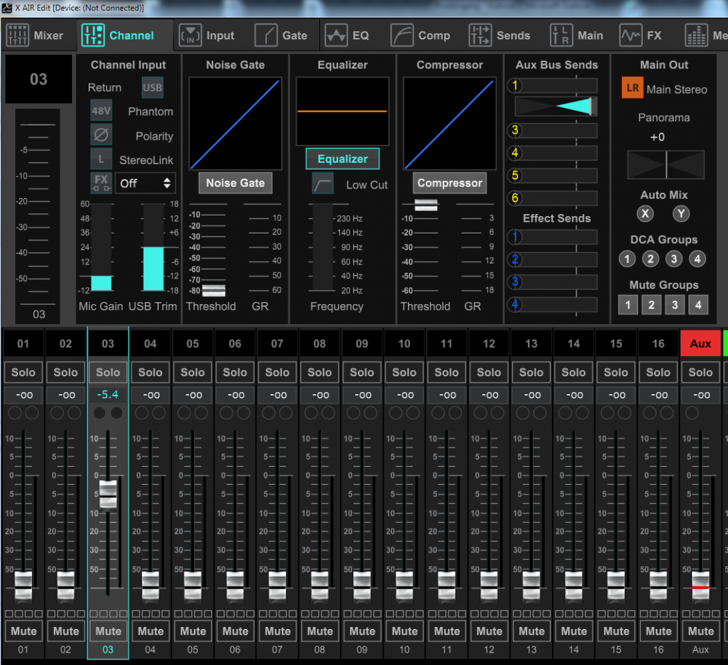Click the Mixer tab icon
Image resolution: width=728 pixels, height=665 pixels.
[x=17, y=35]
